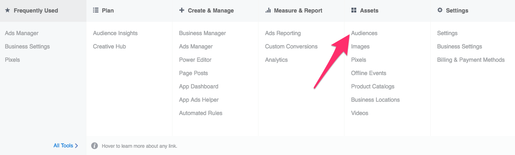Open Creative Hub in the Plan column
Screen dimensions: 515x155
click(x=109, y=46)
